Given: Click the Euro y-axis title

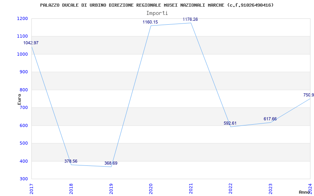Looking at the screenshot, I should pos(19,99).
